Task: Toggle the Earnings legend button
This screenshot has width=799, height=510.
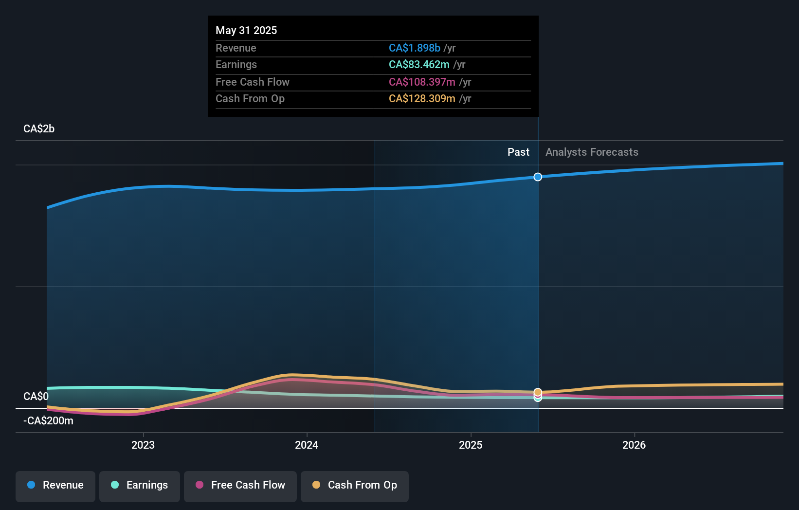Action: (140, 486)
